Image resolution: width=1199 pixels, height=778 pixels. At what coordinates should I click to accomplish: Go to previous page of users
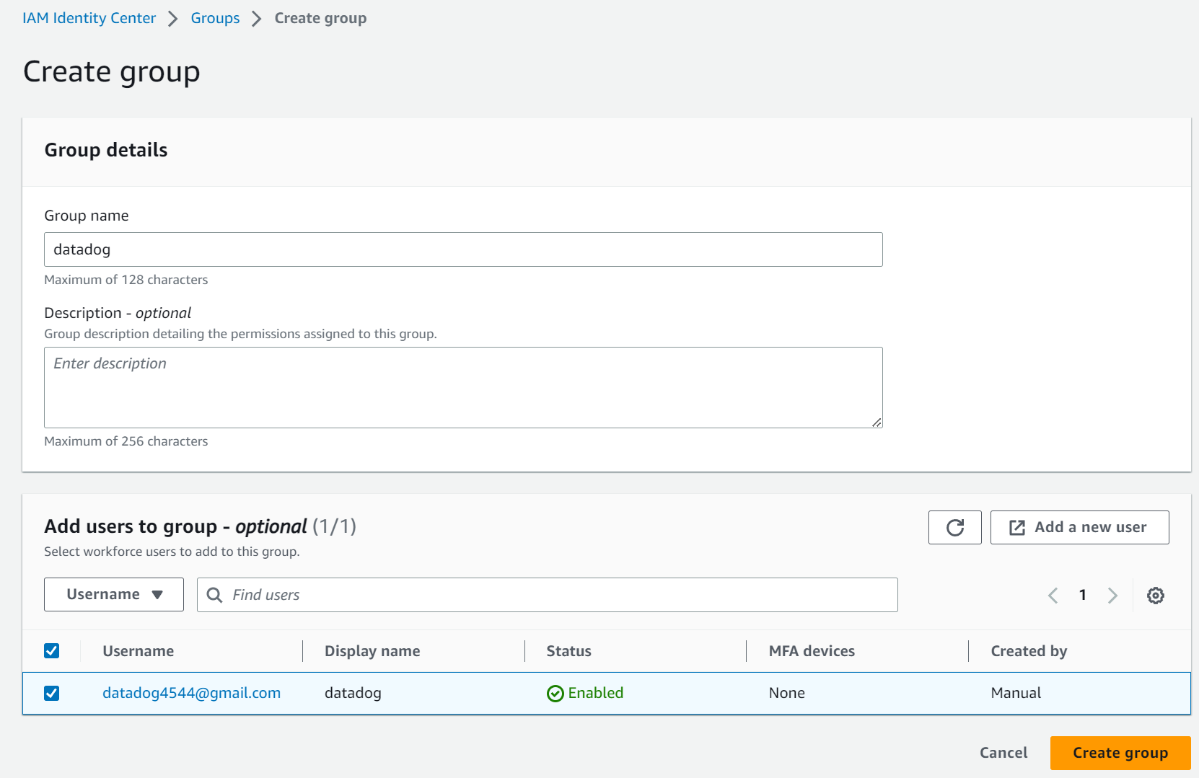coord(1053,595)
